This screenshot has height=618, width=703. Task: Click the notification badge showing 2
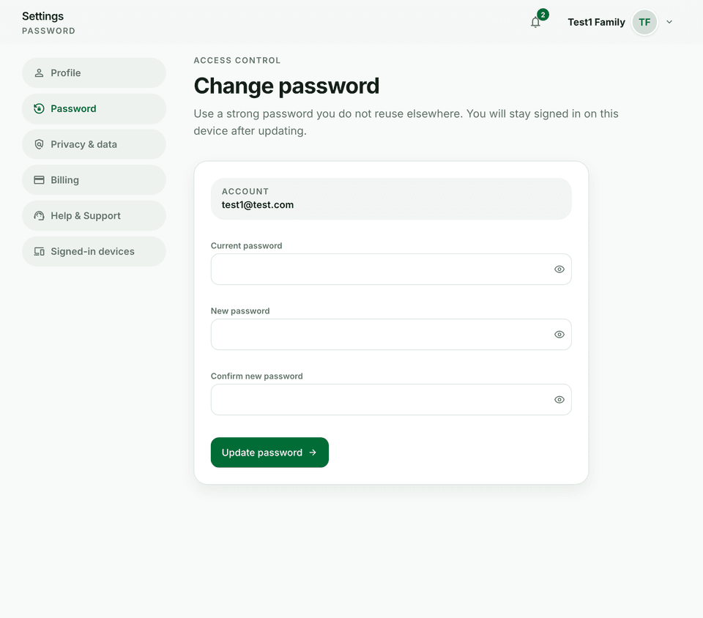pyautogui.click(x=543, y=15)
